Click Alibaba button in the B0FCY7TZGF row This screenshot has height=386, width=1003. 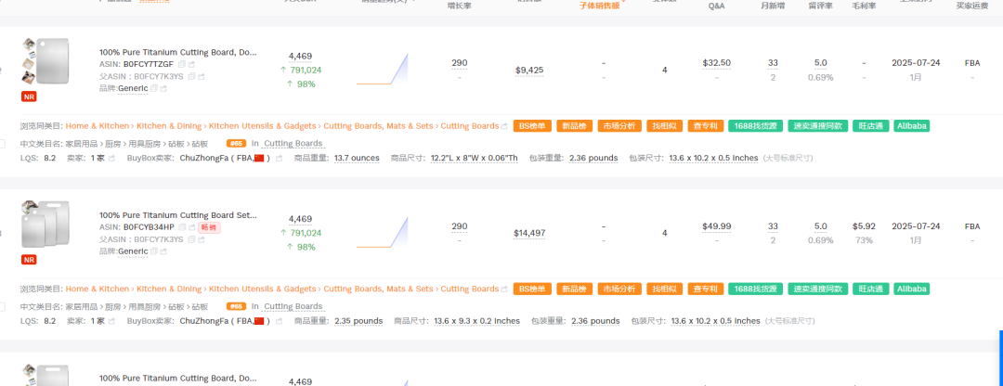(x=912, y=126)
